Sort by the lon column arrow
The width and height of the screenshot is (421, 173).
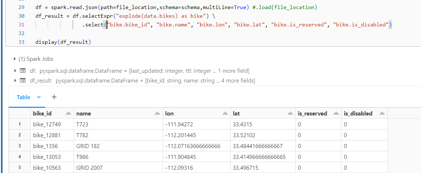click(225, 114)
